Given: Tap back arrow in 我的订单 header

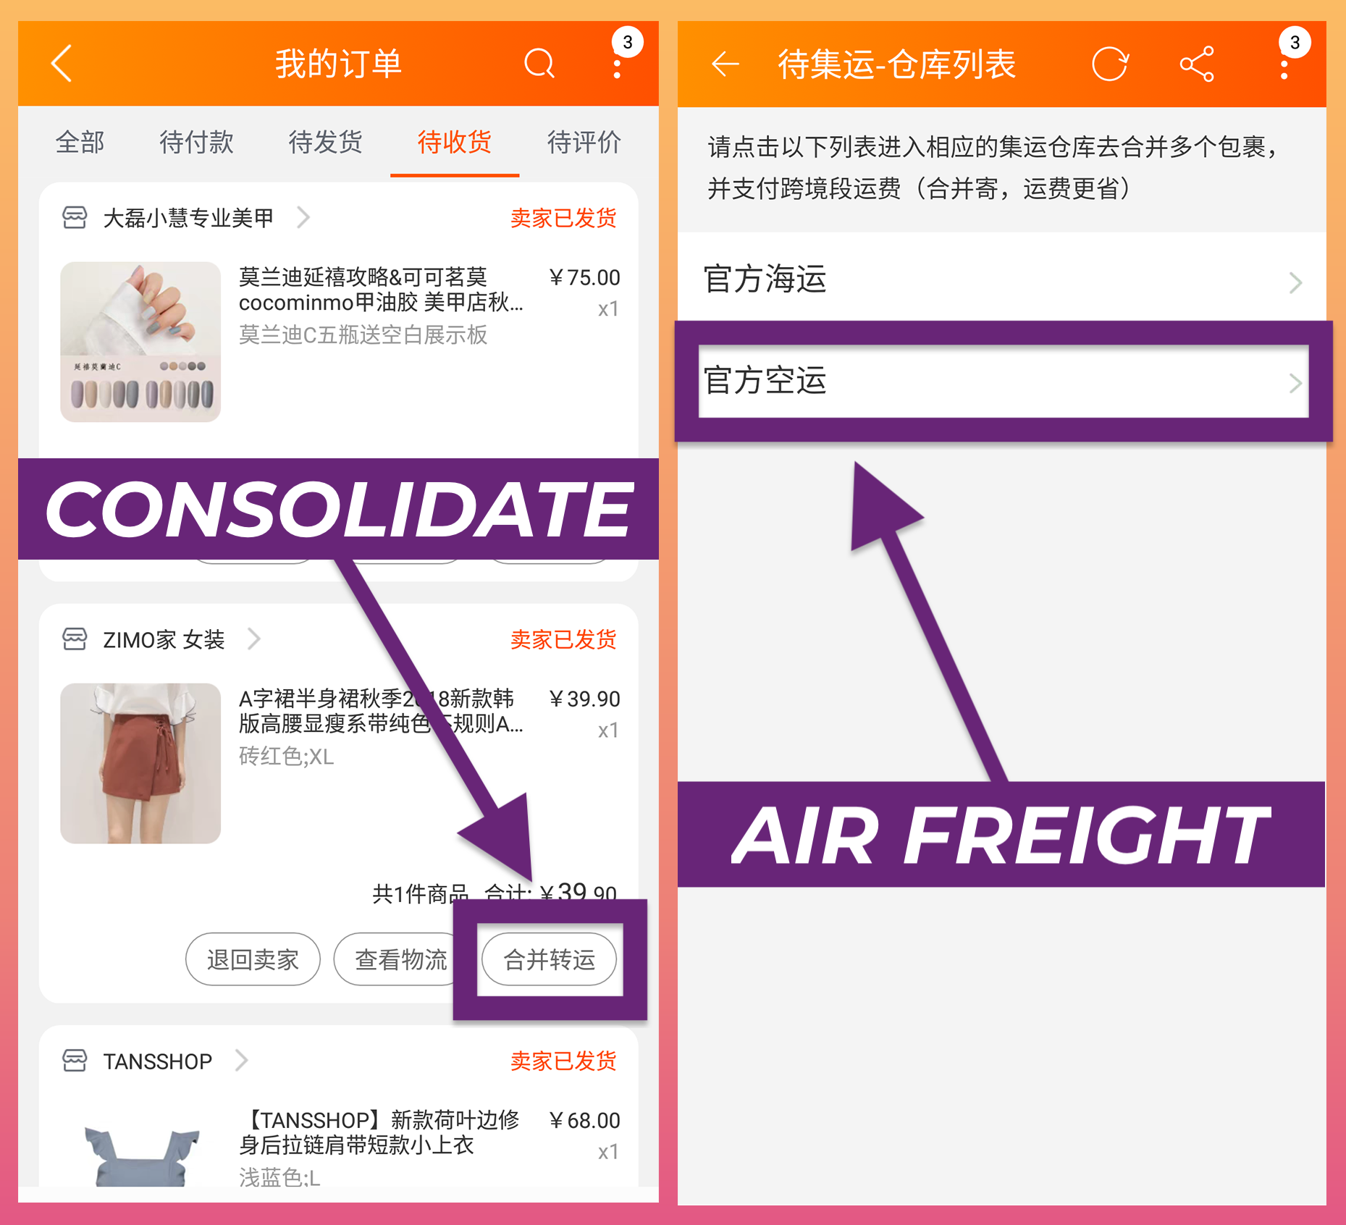Looking at the screenshot, I should point(62,64).
